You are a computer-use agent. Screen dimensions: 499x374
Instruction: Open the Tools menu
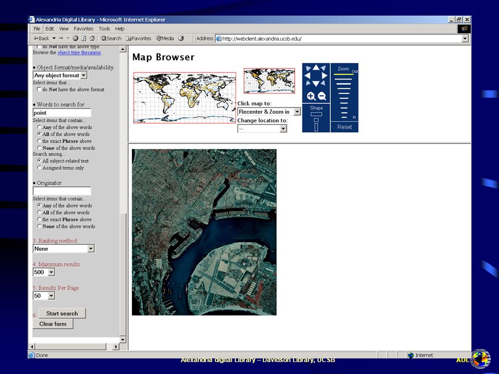104,29
